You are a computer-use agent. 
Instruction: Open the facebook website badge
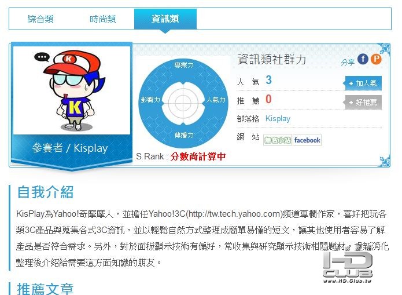click(x=307, y=140)
